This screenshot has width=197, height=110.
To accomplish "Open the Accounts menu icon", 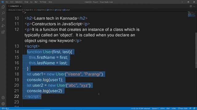I will click(x=3, y=97).
